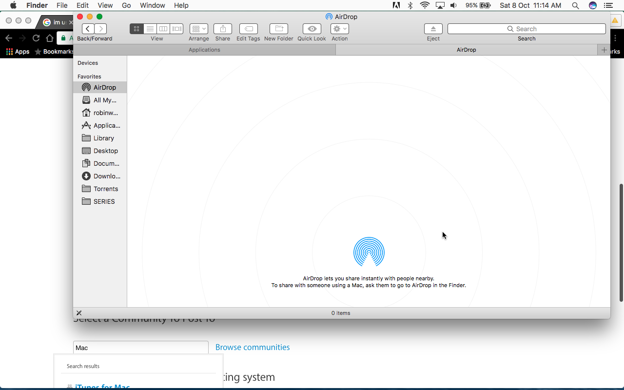Open the Apple menu

point(13,5)
